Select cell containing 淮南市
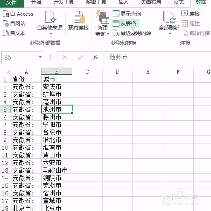This screenshot has width=211, height=211. click(x=57, y=147)
